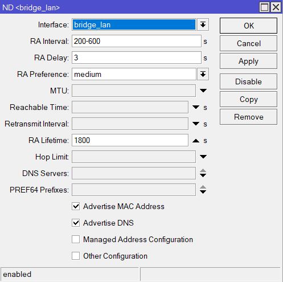Toggle Advertise DNS checkbox
Image resolution: width=283 pixels, height=282 pixels.
click(76, 223)
